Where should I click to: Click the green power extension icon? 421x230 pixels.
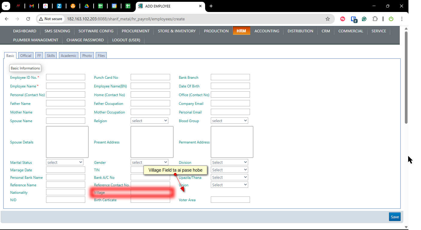(x=391, y=19)
